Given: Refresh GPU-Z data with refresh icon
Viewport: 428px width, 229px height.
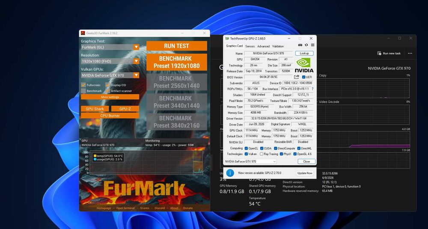Looking at the screenshot, I should coord(306,45).
